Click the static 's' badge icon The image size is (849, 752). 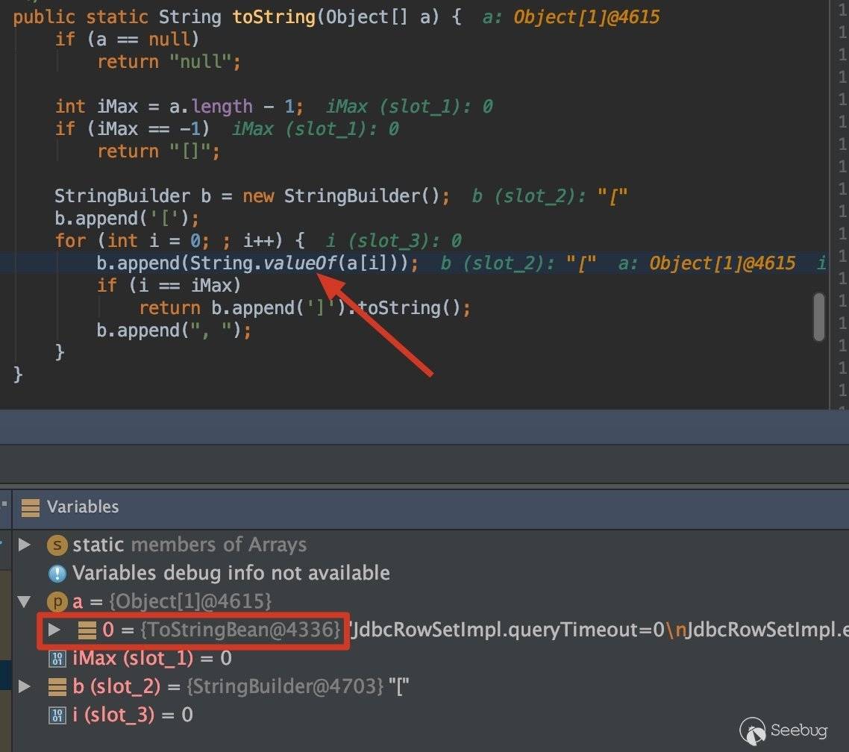(x=57, y=545)
